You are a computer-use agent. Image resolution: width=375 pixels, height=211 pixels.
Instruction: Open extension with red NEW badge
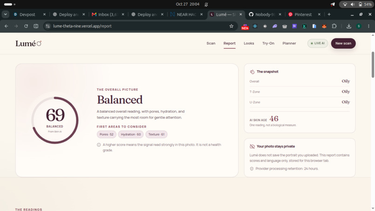245,27
